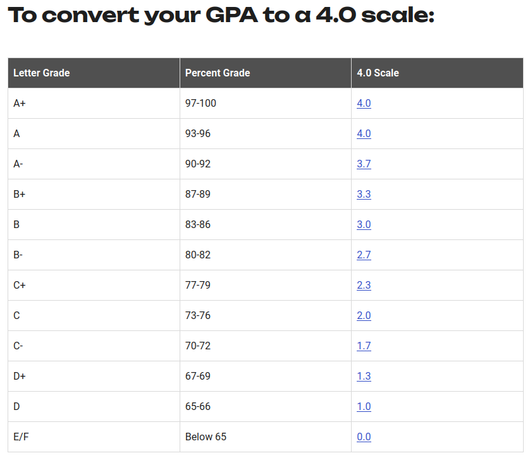Open the 3.3 GPA link
This screenshot has width=530, height=458.
[364, 195]
